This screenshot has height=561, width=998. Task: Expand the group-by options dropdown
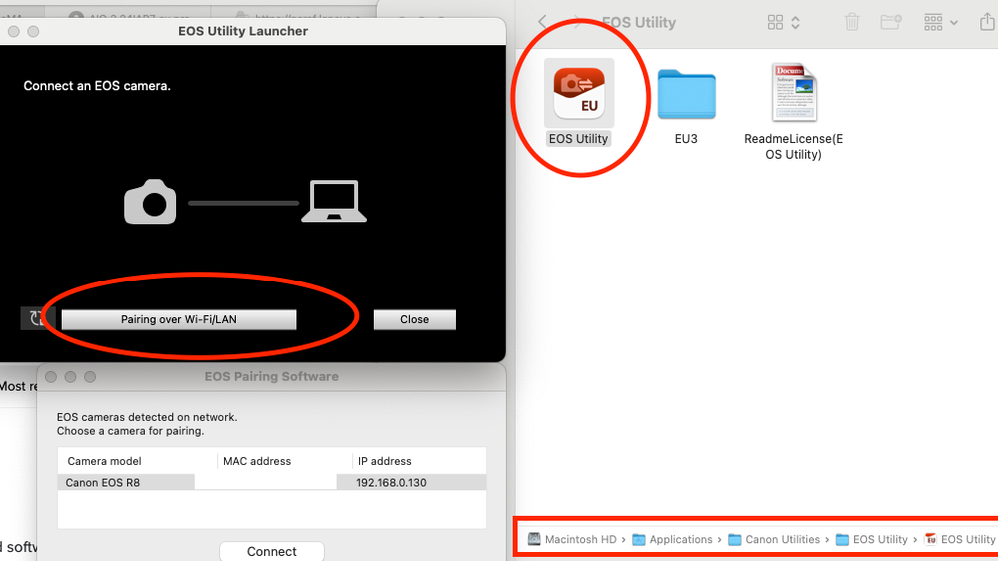click(940, 22)
